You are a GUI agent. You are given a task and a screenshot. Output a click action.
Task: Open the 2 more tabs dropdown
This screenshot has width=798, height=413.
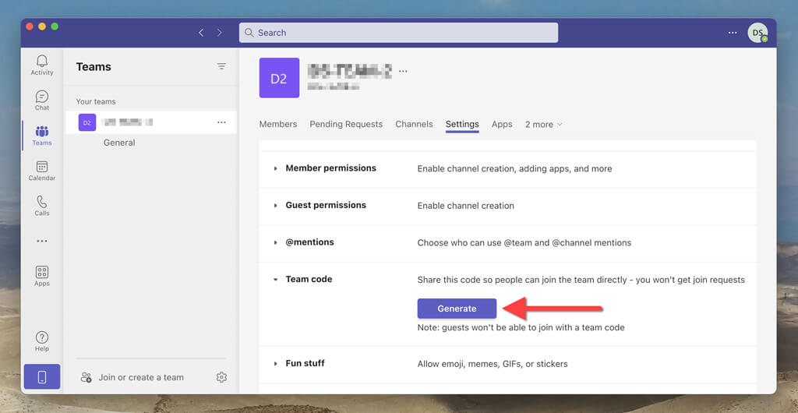click(543, 125)
